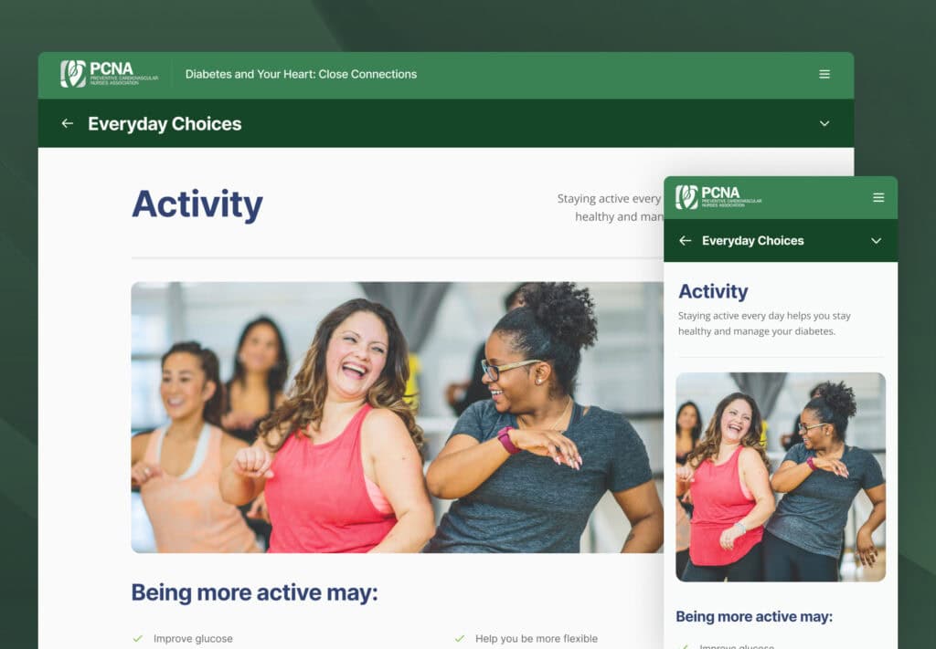Click the desktop Activity heading
This screenshot has height=649, width=936.
coord(197,204)
